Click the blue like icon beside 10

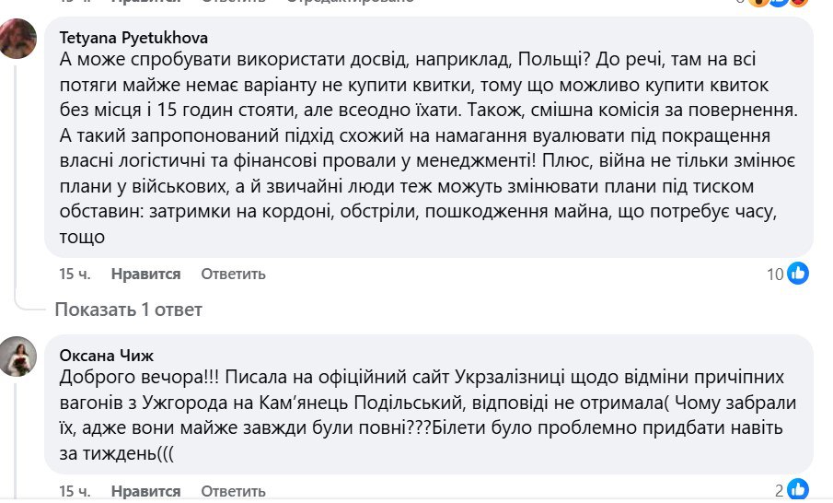click(798, 273)
